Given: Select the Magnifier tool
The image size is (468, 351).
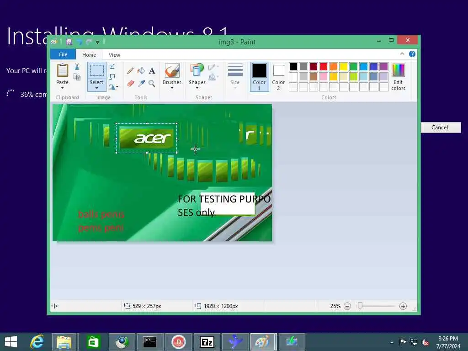Looking at the screenshot, I should (x=152, y=83).
